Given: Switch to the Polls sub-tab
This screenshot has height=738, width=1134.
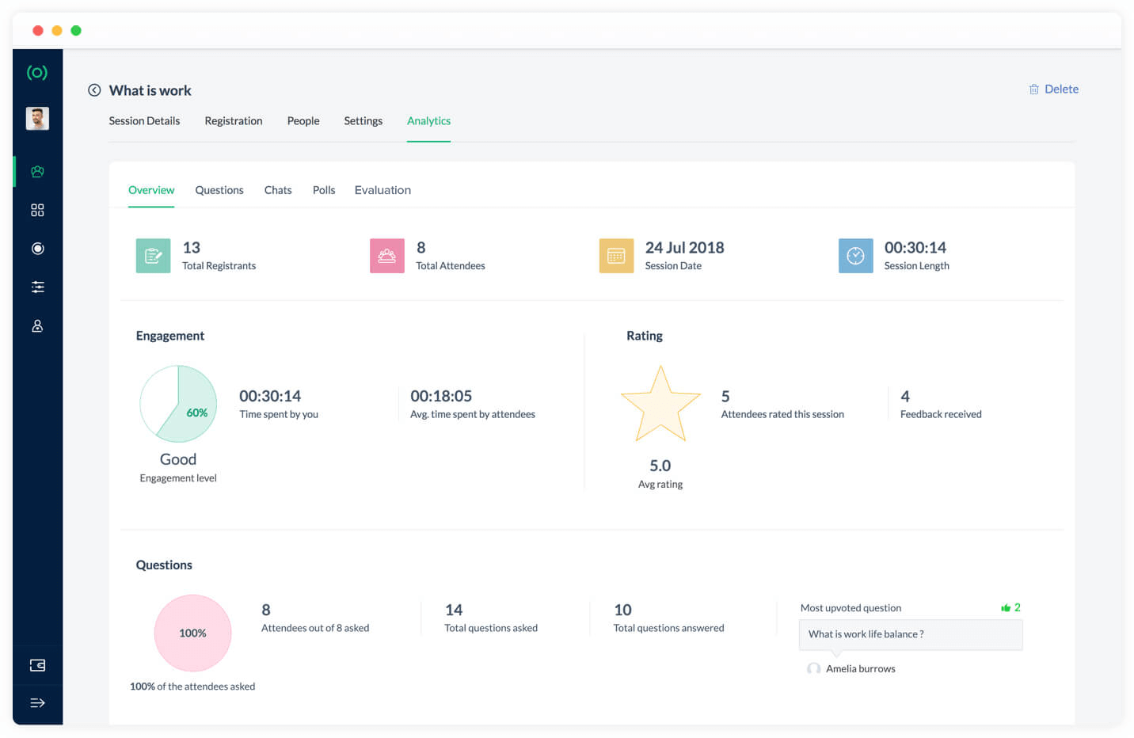Looking at the screenshot, I should coord(324,190).
